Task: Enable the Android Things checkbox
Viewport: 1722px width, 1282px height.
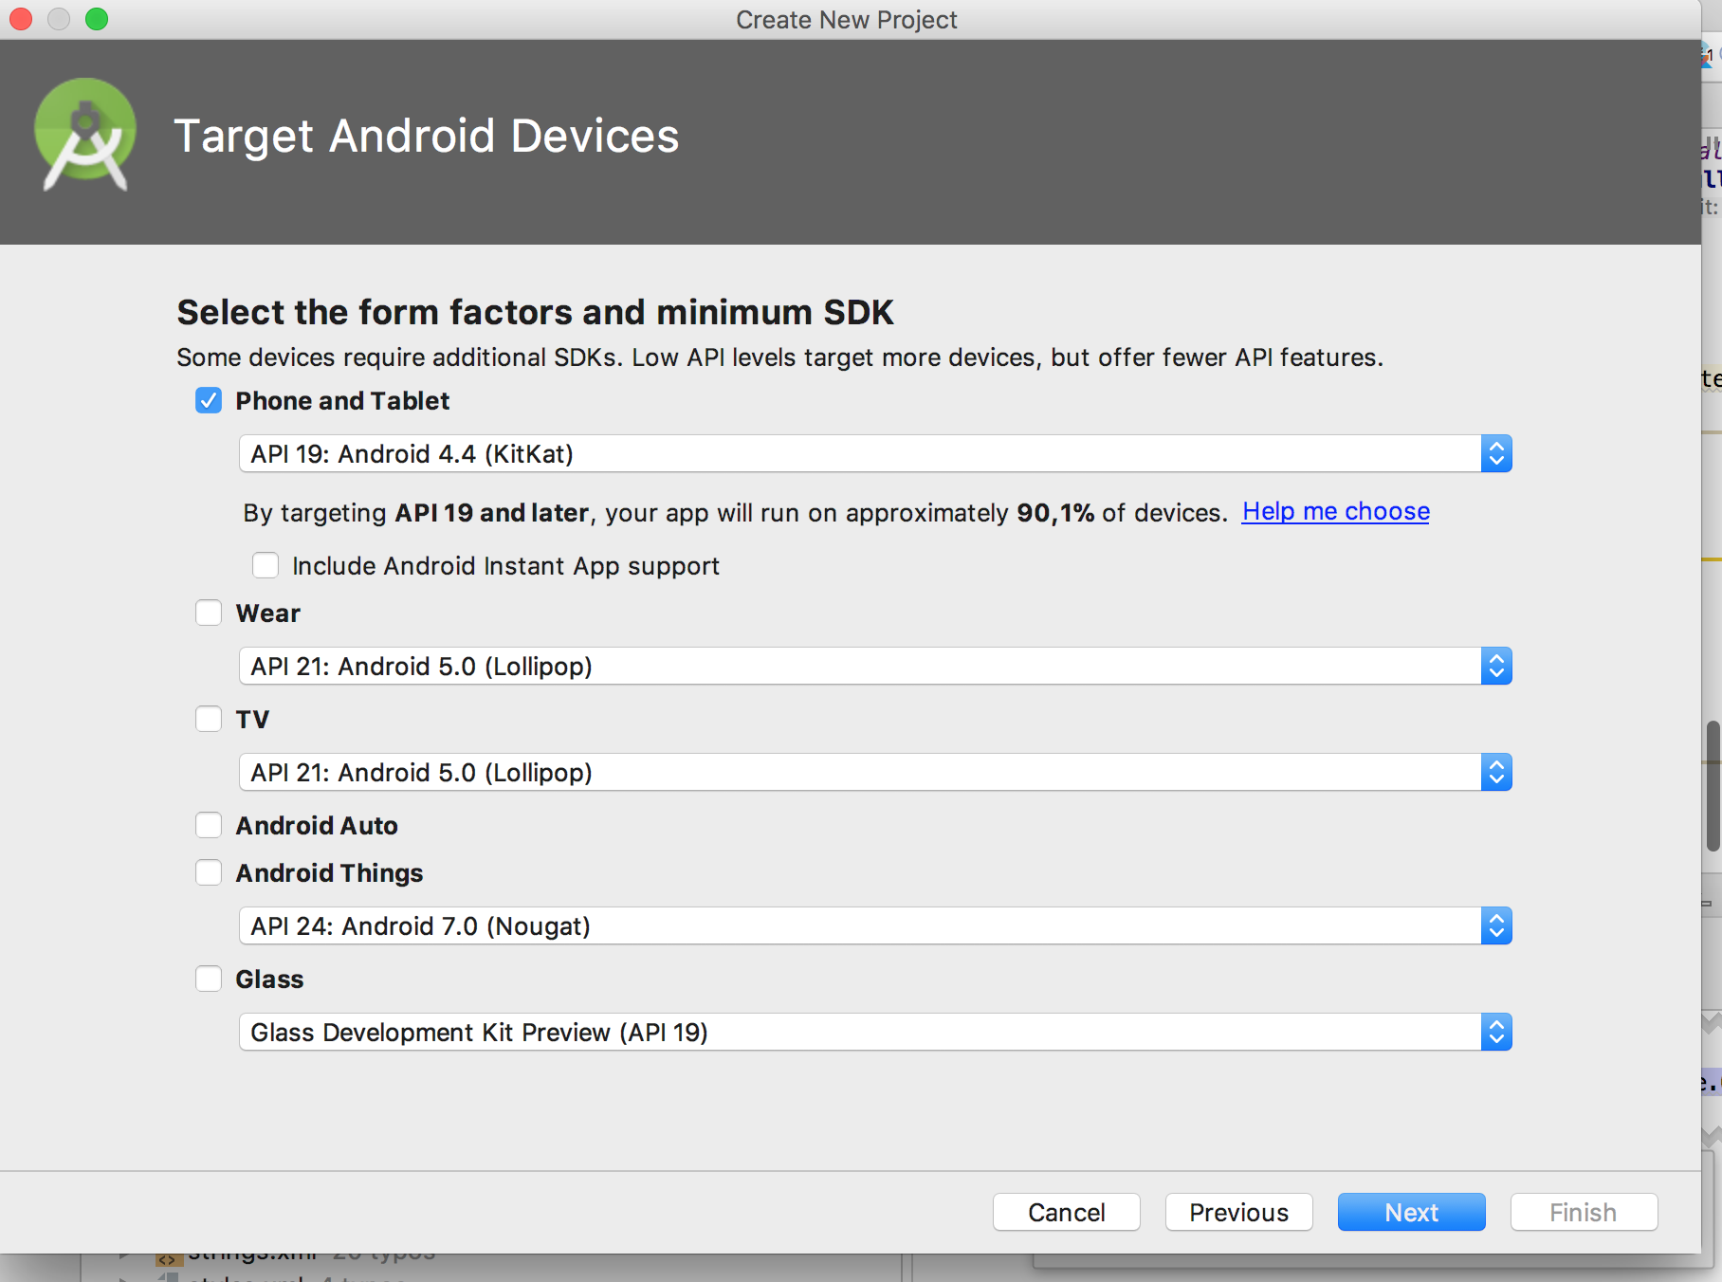Action: pyautogui.click(x=209, y=873)
